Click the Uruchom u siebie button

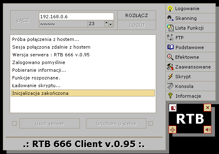[116, 124]
